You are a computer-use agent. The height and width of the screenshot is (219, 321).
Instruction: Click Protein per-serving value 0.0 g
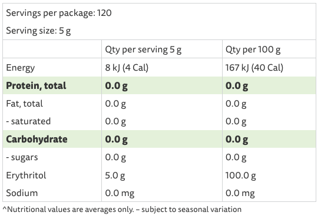click(116, 86)
